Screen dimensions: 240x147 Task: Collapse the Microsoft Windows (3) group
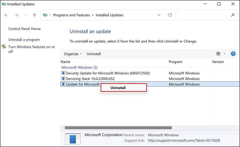coord(79,67)
